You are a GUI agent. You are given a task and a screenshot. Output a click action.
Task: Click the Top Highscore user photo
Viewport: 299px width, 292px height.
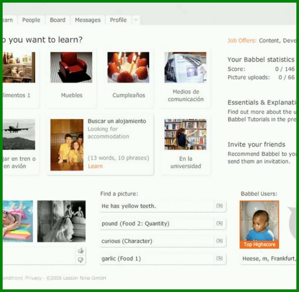point(259,224)
